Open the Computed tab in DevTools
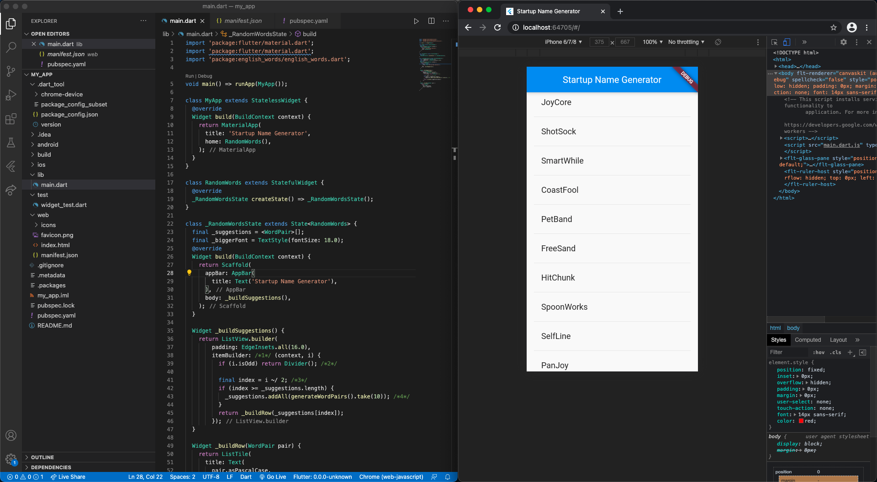This screenshot has height=482, width=877. pos(808,340)
